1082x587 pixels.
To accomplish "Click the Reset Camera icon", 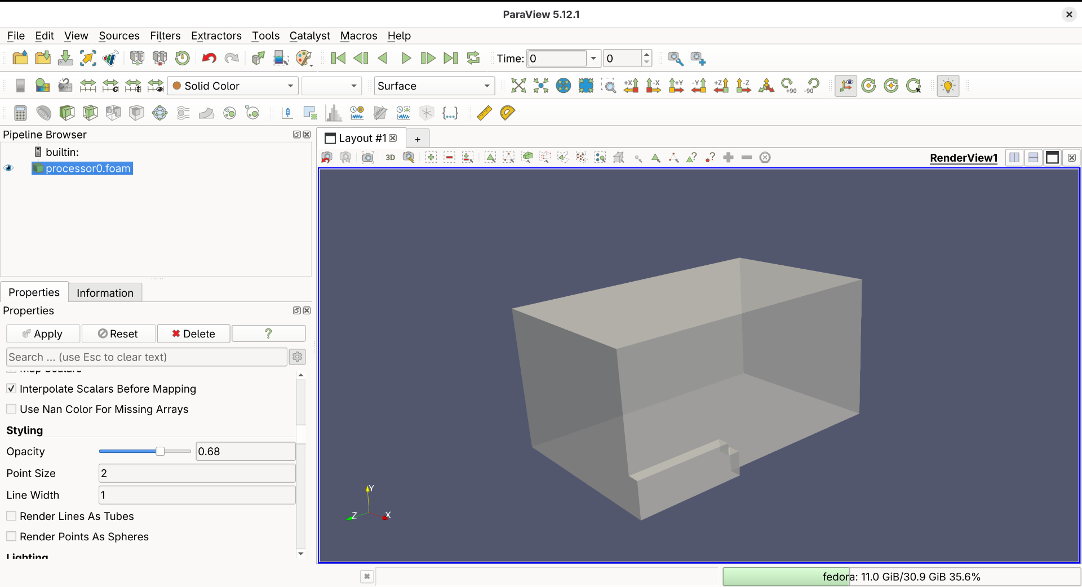I will click(518, 86).
